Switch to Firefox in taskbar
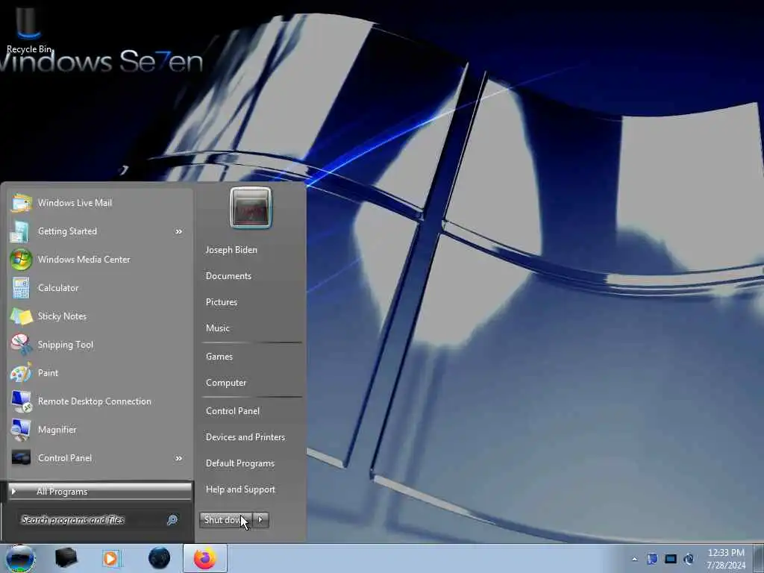The height and width of the screenshot is (573, 764). pyautogui.click(x=205, y=558)
